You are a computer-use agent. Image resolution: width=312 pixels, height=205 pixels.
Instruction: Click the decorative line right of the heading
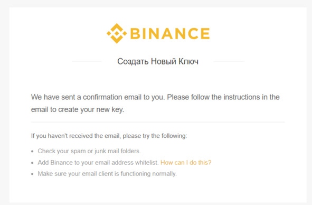(x=229, y=62)
